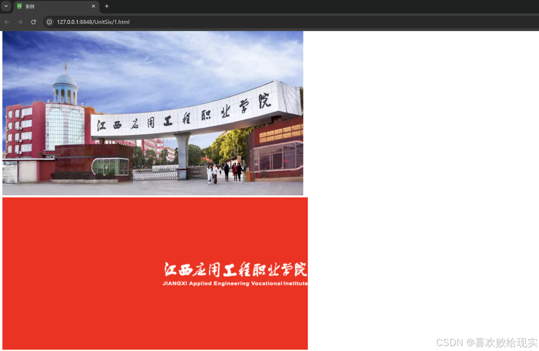This screenshot has height=351, width=539.
Task: Open a new tab with plus button
Action: (107, 6)
